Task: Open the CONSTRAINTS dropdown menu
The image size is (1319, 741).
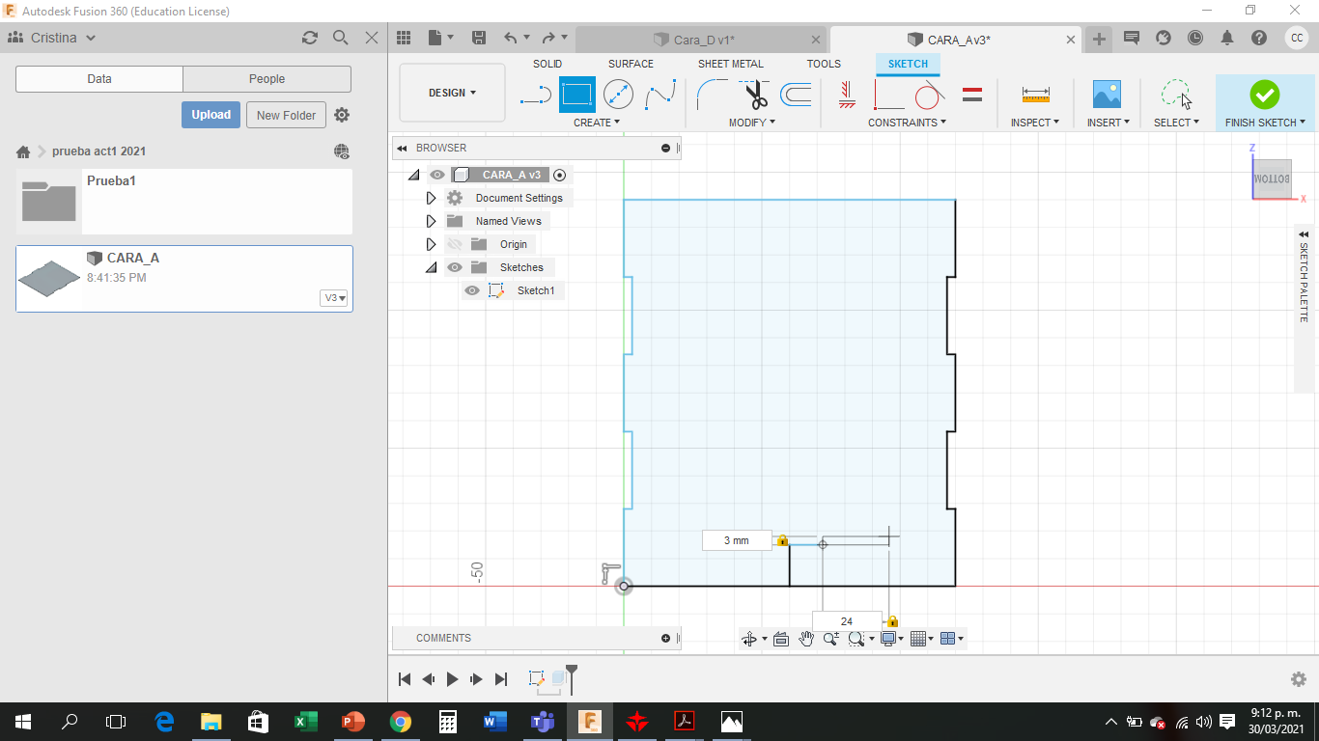Action: (x=907, y=123)
